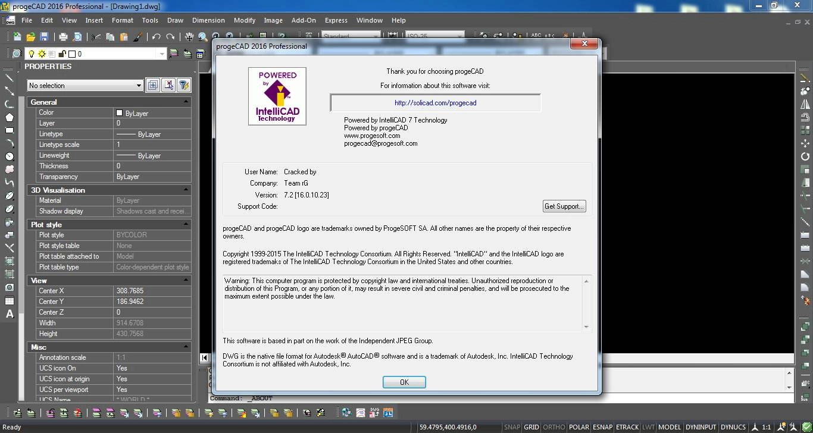The height and width of the screenshot is (433, 813).
Task: Toggle ETRACK in the status bar
Action: 627,427
